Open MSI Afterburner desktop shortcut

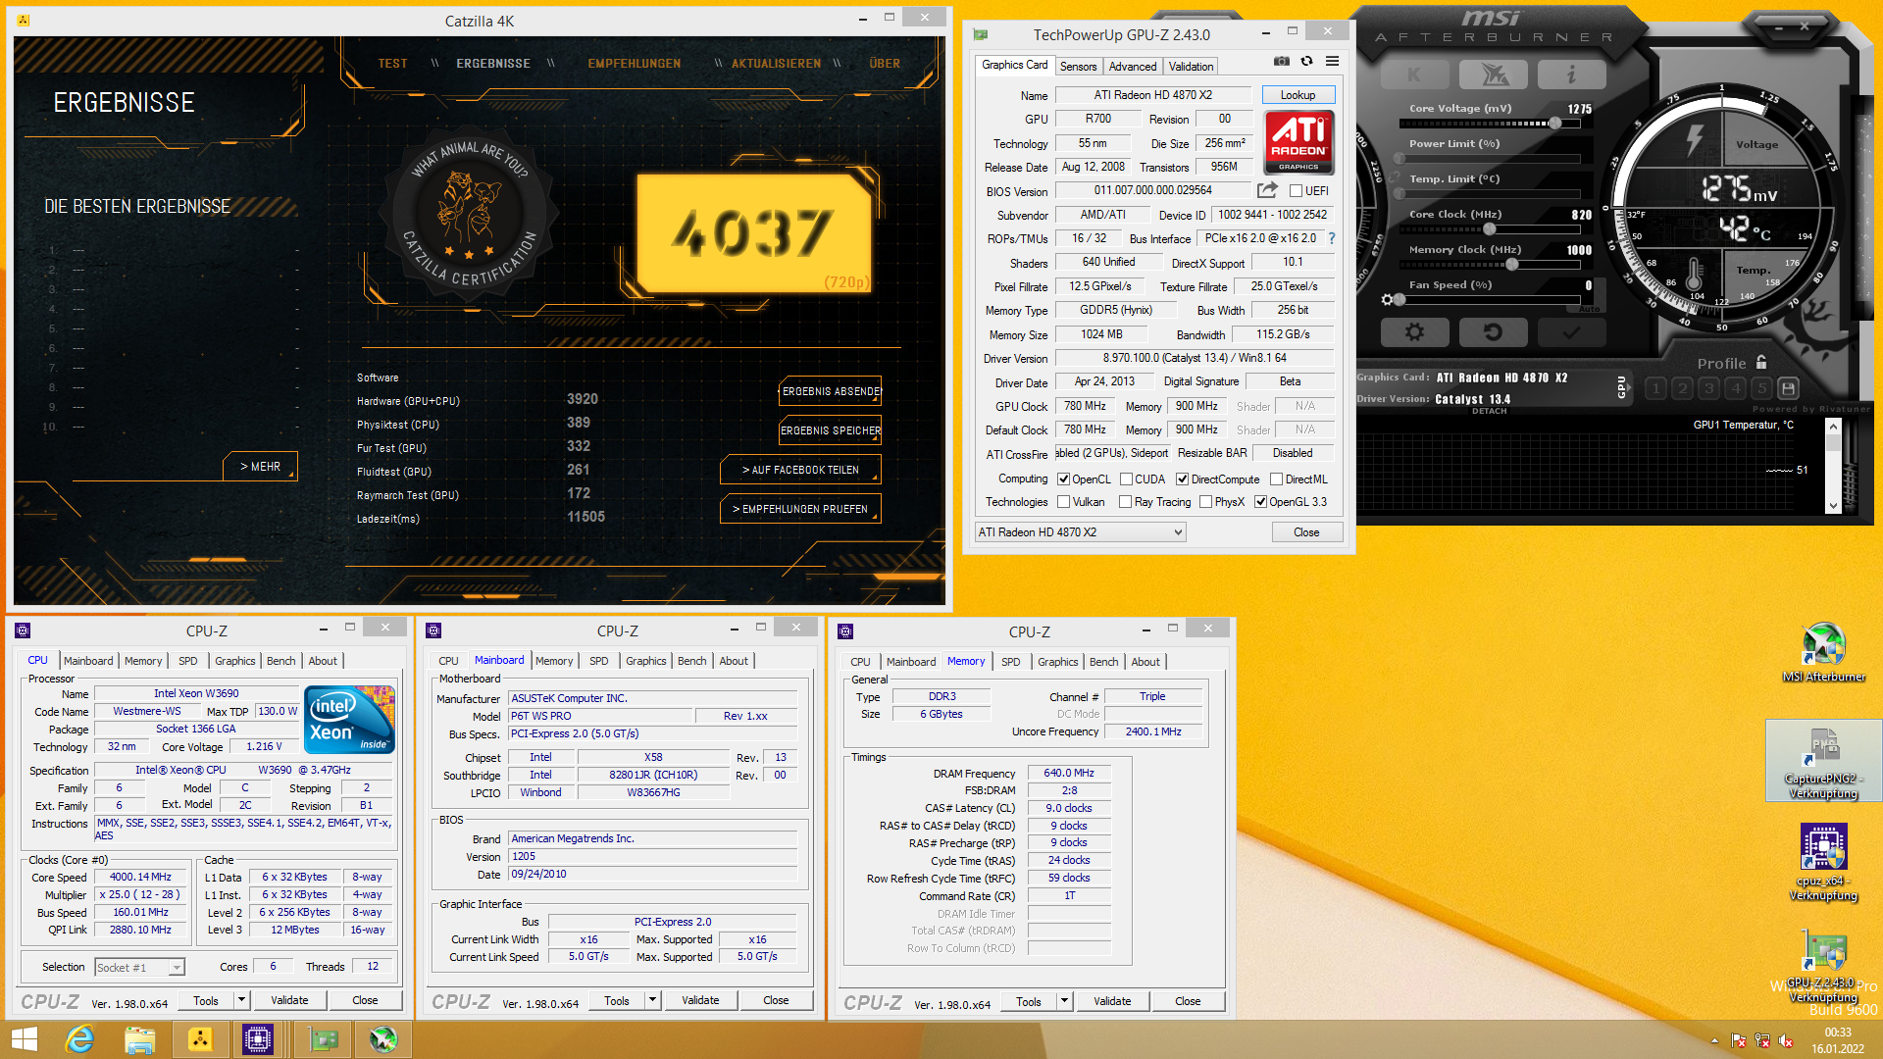click(x=1824, y=652)
